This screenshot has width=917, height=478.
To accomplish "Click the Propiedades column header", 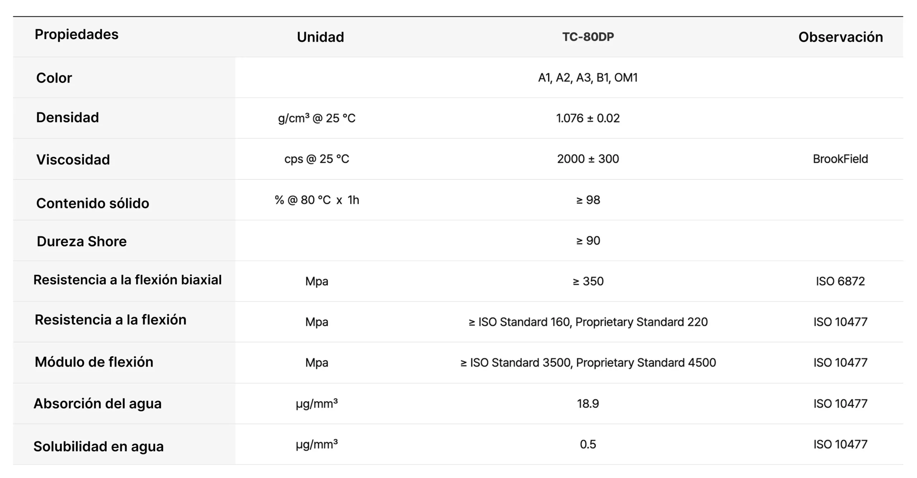I will (76, 34).
